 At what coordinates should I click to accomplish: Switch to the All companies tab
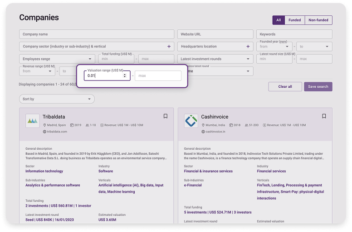[x=279, y=20]
